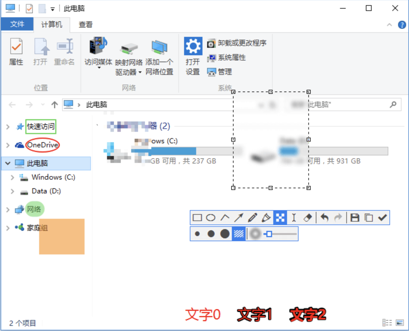
Task: Switch to gaussian blur style
Action: (x=255, y=234)
